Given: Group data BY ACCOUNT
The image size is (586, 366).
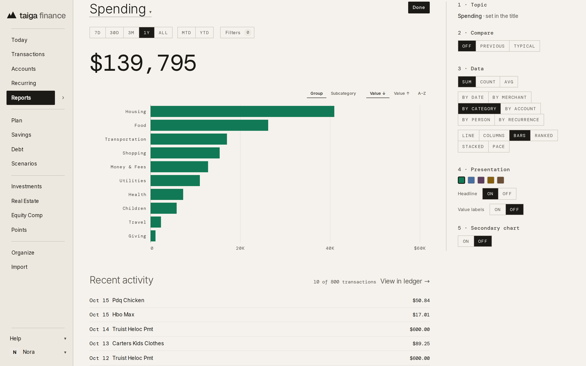Looking at the screenshot, I should (520, 109).
